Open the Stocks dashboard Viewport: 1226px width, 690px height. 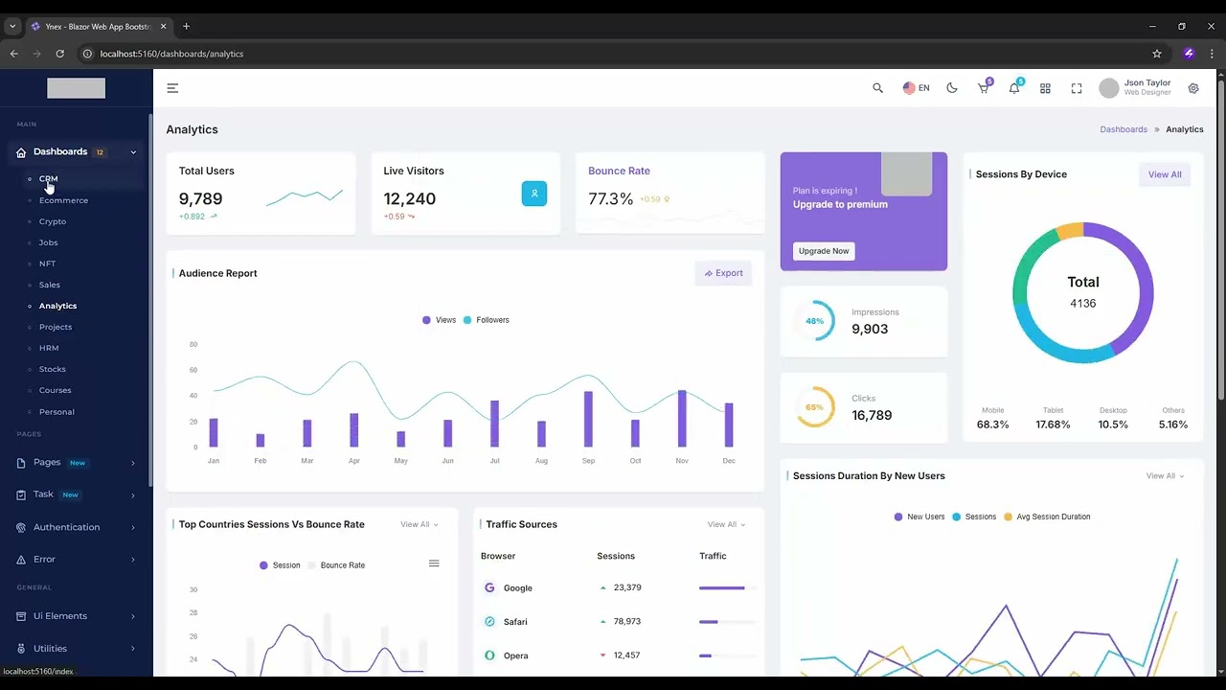(x=53, y=369)
